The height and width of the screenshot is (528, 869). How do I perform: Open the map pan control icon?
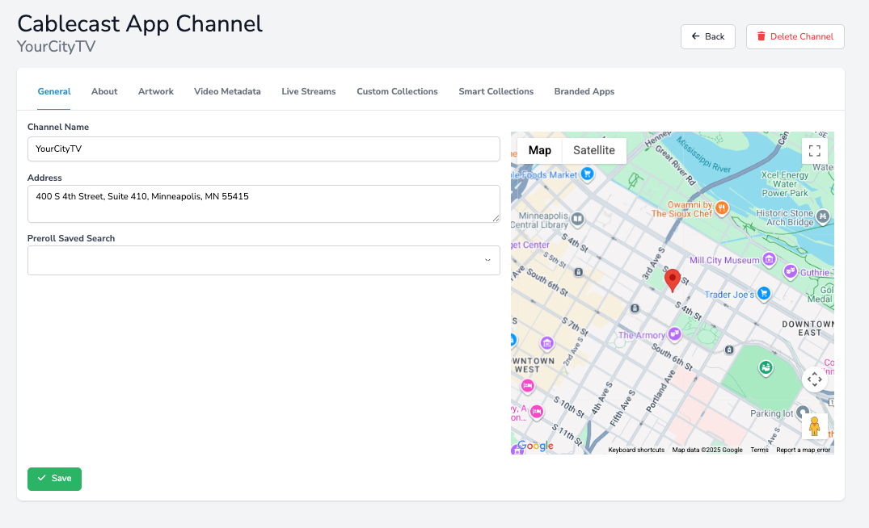coord(815,379)
